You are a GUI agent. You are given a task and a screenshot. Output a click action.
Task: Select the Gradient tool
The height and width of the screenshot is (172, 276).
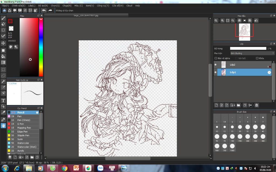pos(3,62)
